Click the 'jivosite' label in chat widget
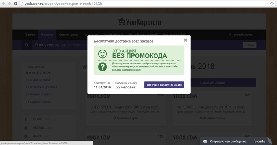 [x=260, y=141]
